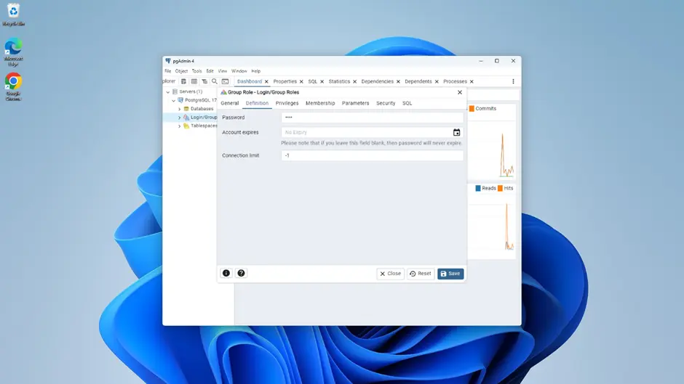
Task: Open the calendar picker for Account expires
Action: 456,132
